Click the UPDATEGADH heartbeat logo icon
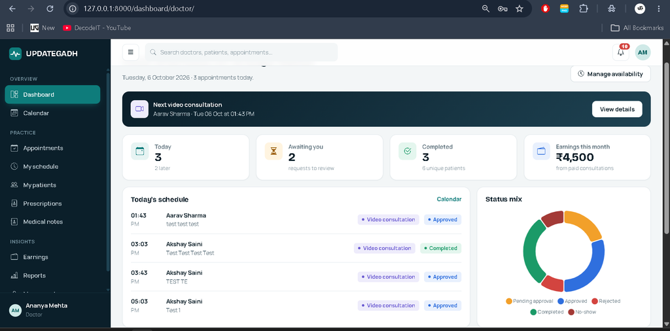The image size is (670, 331). 16,54
